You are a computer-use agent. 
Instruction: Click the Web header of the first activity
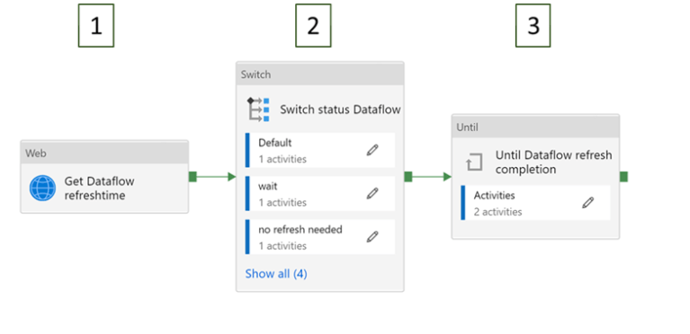[104, 153]
